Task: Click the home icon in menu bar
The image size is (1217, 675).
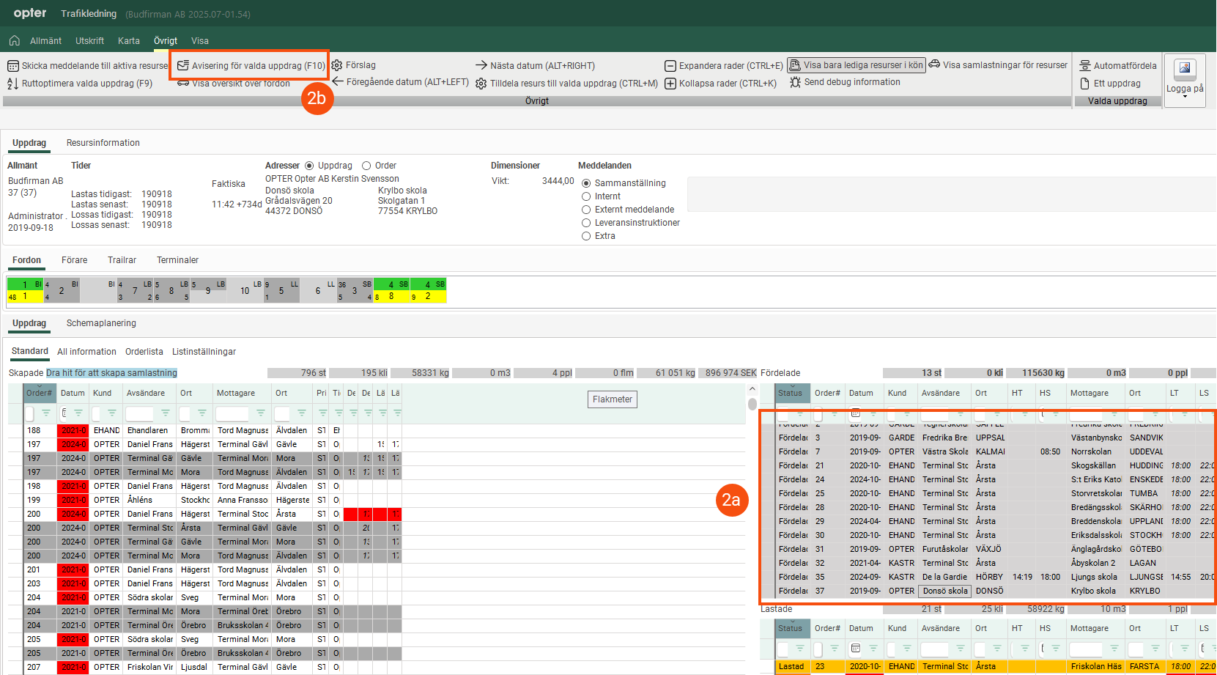Action: 14,40
